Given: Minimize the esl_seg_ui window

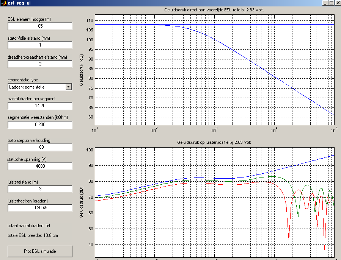Looking at the screenshot, I should (325, 3).
